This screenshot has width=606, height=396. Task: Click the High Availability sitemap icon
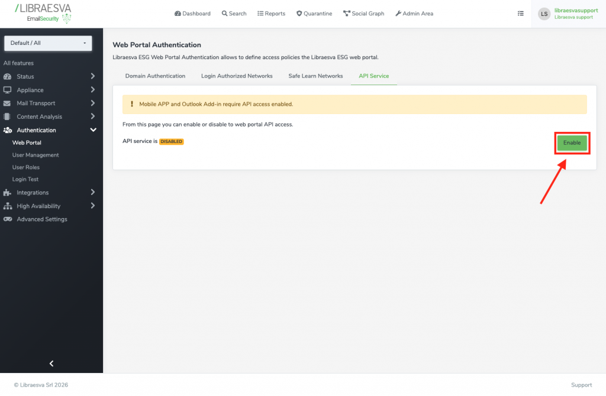click(8, 206)
